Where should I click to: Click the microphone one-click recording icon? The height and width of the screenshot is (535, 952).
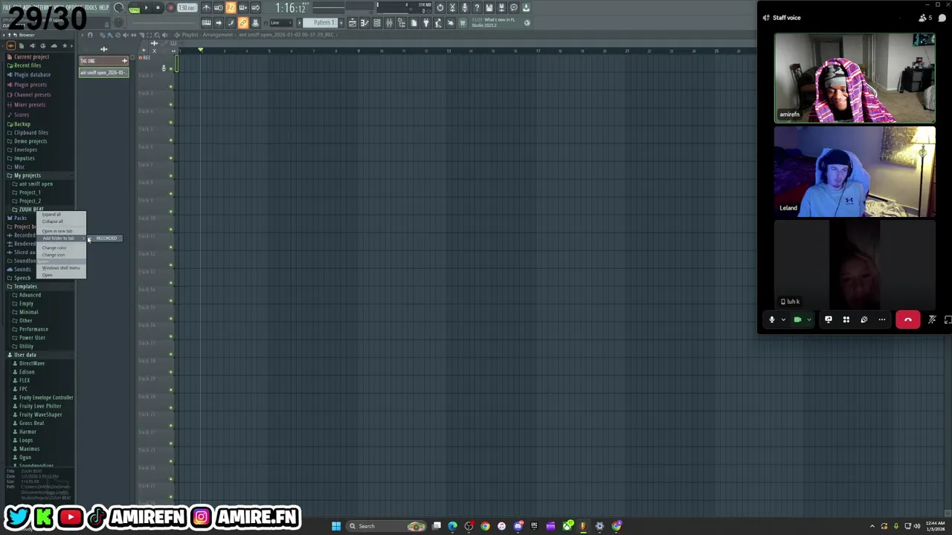tap(465, 8)
